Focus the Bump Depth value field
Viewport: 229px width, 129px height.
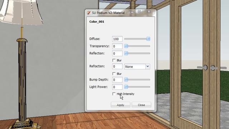pyautogui.click(x=117, y=80)
